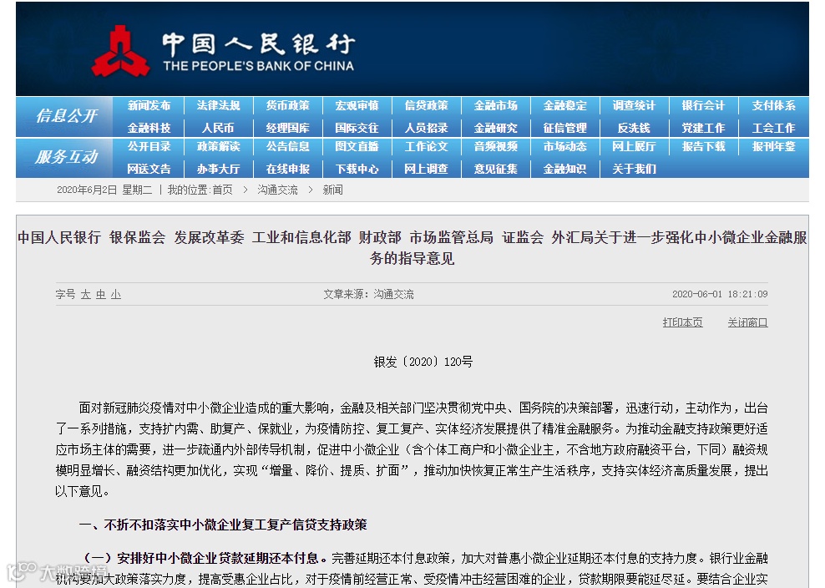Click the document number 银发〔2020〕120号

[x=423, y=362]
